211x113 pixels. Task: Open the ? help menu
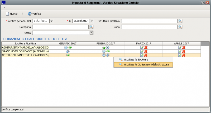click(x=4, y=8)
